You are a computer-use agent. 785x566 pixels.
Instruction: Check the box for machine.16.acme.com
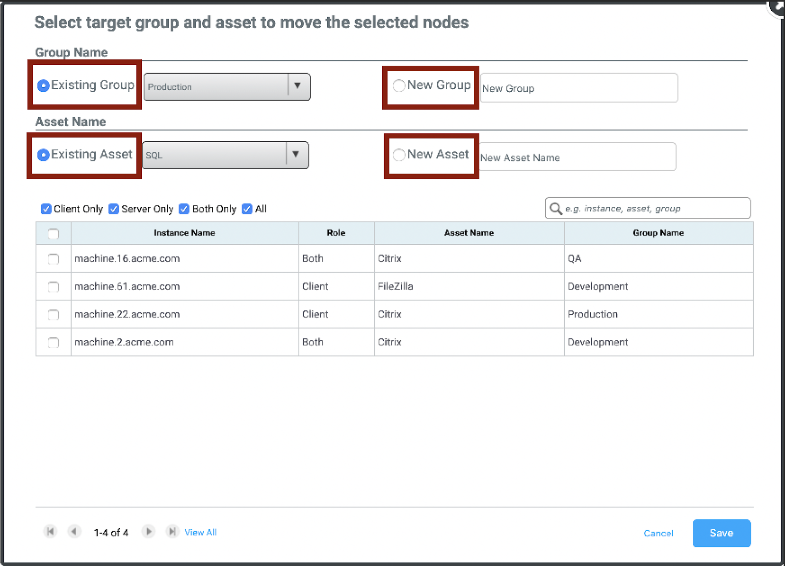[x=53, y=259]
